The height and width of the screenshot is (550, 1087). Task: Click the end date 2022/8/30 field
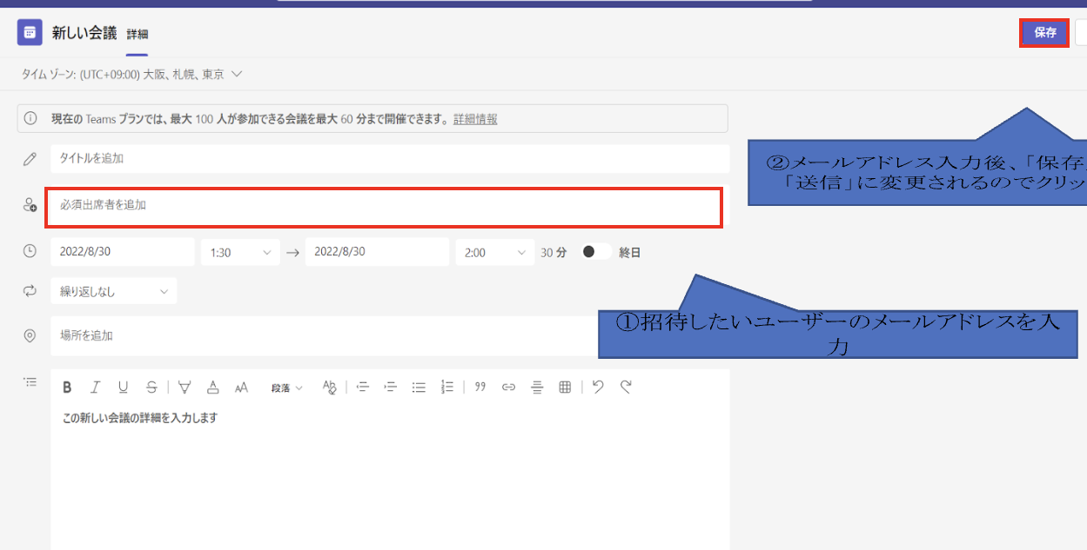[377, 252]
